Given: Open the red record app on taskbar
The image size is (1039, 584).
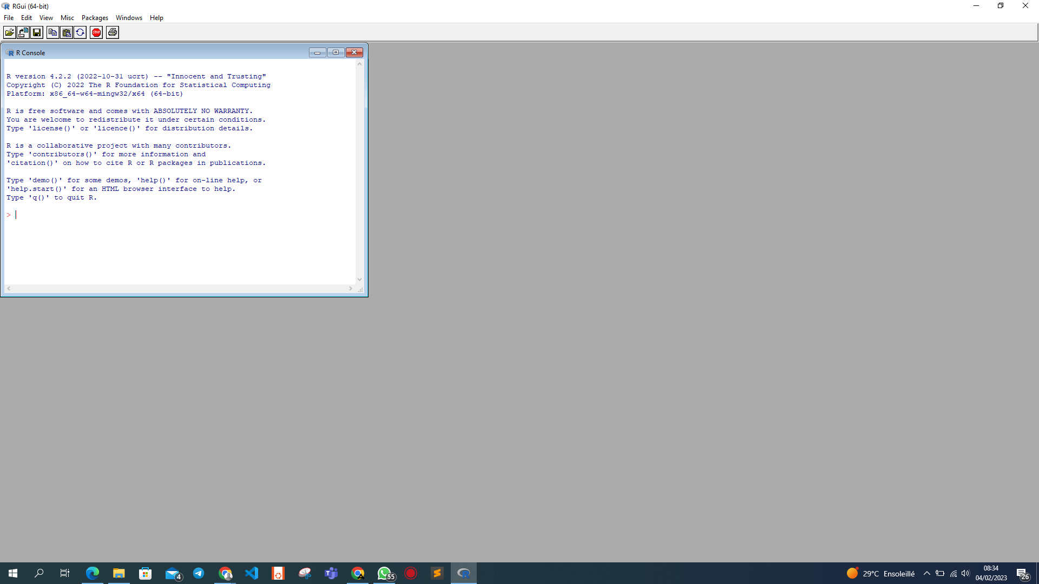Looking at the screenshot, I should point(411,573).
